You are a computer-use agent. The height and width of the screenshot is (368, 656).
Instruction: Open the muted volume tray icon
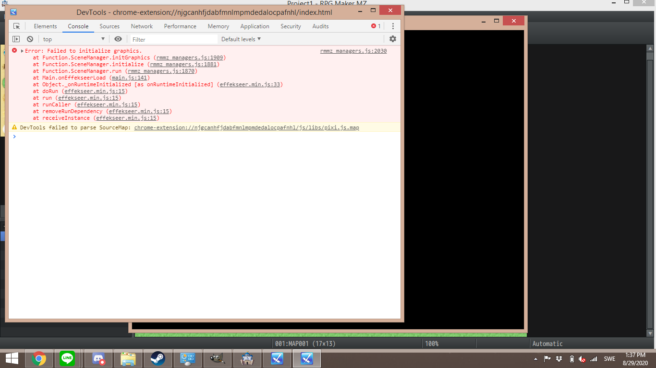coord(583,359)
